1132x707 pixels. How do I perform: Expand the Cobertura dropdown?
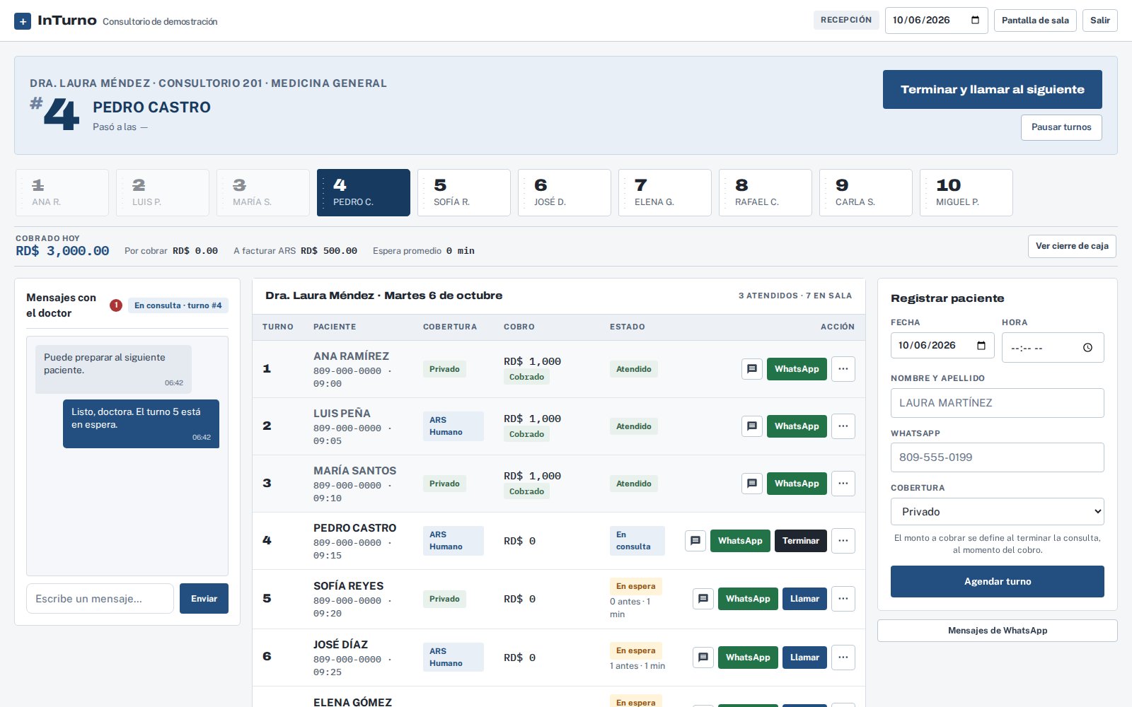[998, 511]
